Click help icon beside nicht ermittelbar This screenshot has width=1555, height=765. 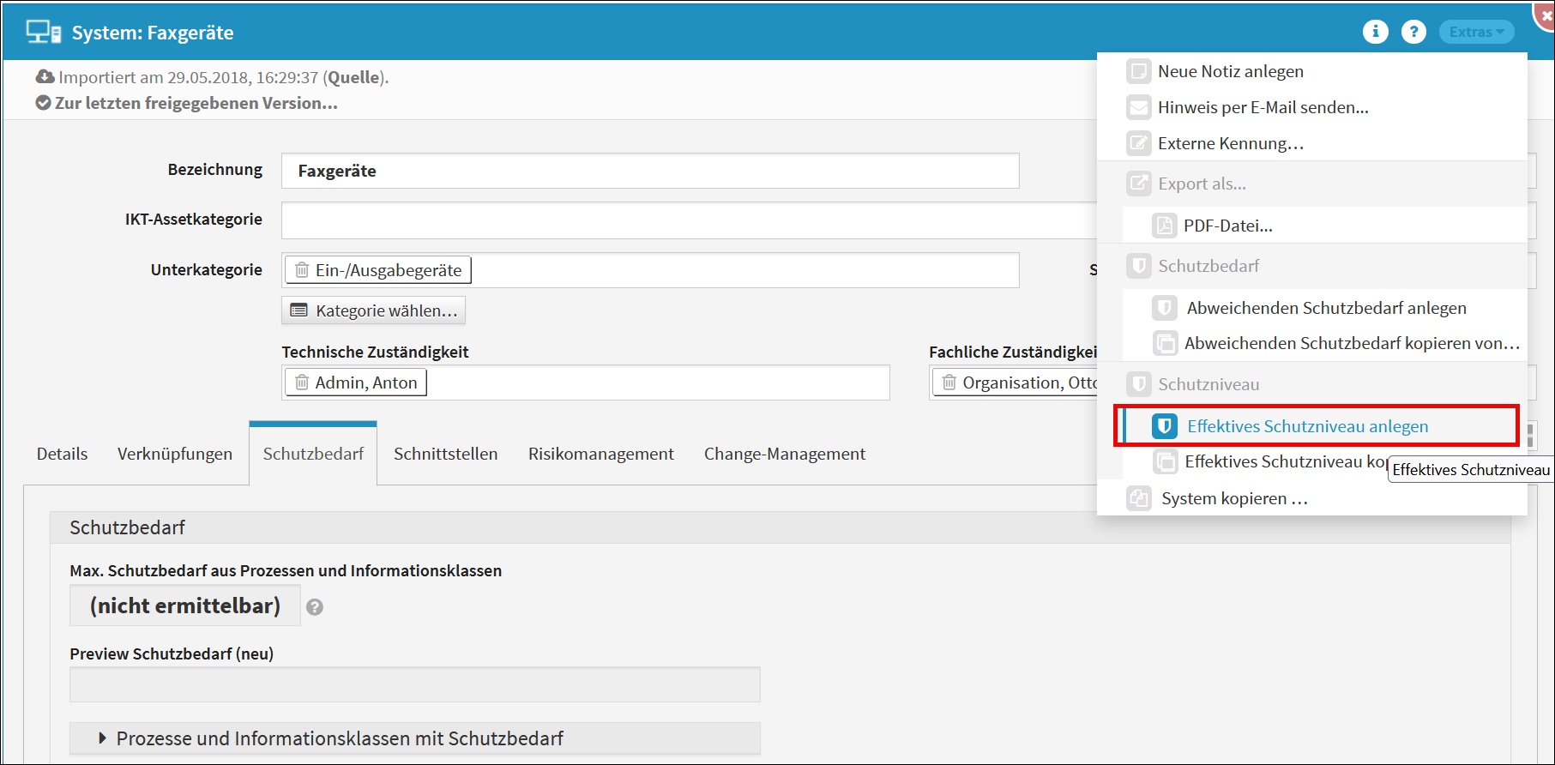pos(315,607)
